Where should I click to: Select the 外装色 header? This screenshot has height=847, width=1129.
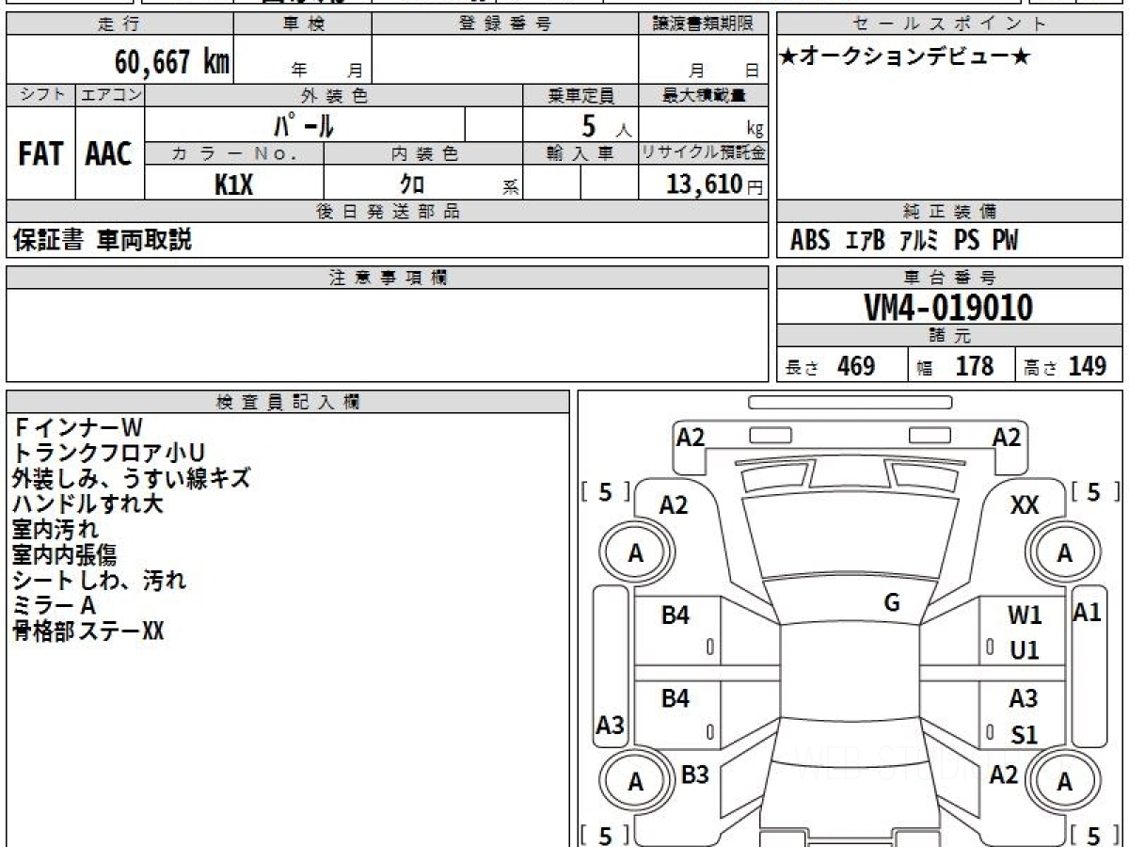pyautogui.click(x=334, y=95)
